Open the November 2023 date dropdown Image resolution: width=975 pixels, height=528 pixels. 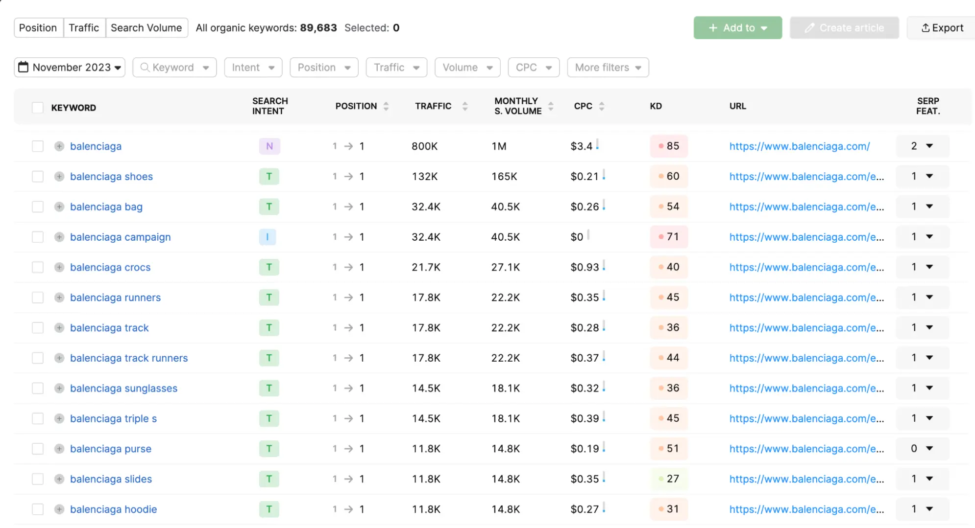(x=70, y=68)
